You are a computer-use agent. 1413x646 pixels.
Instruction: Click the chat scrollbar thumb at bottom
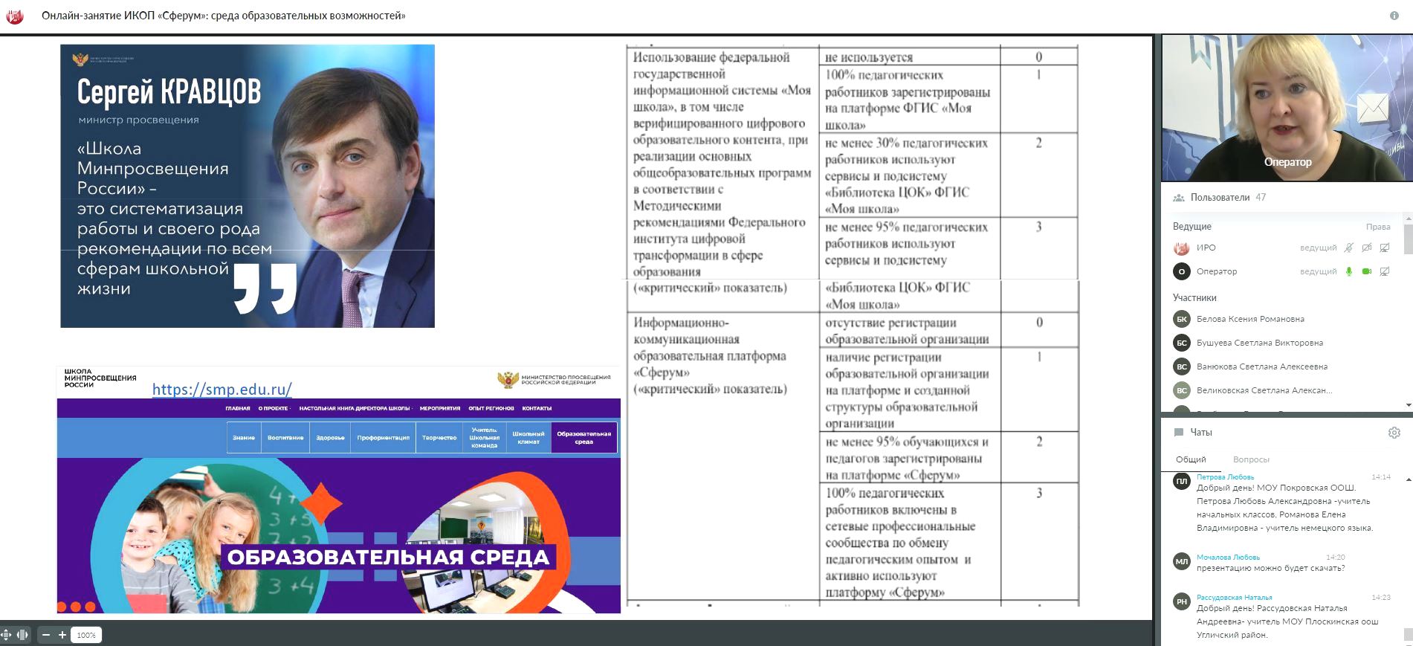(x=1408, y=634)
